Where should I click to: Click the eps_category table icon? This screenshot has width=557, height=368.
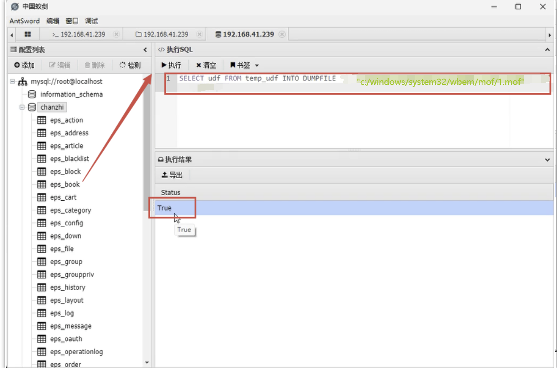[42, 210]
